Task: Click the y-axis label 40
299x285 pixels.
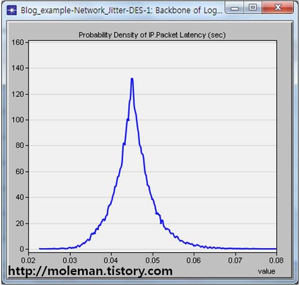Action: (x=19, y=197)
